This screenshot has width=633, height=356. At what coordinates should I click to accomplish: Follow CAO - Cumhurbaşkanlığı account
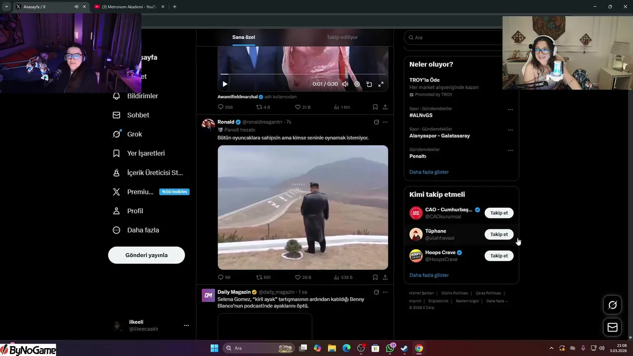pos(499,213)
